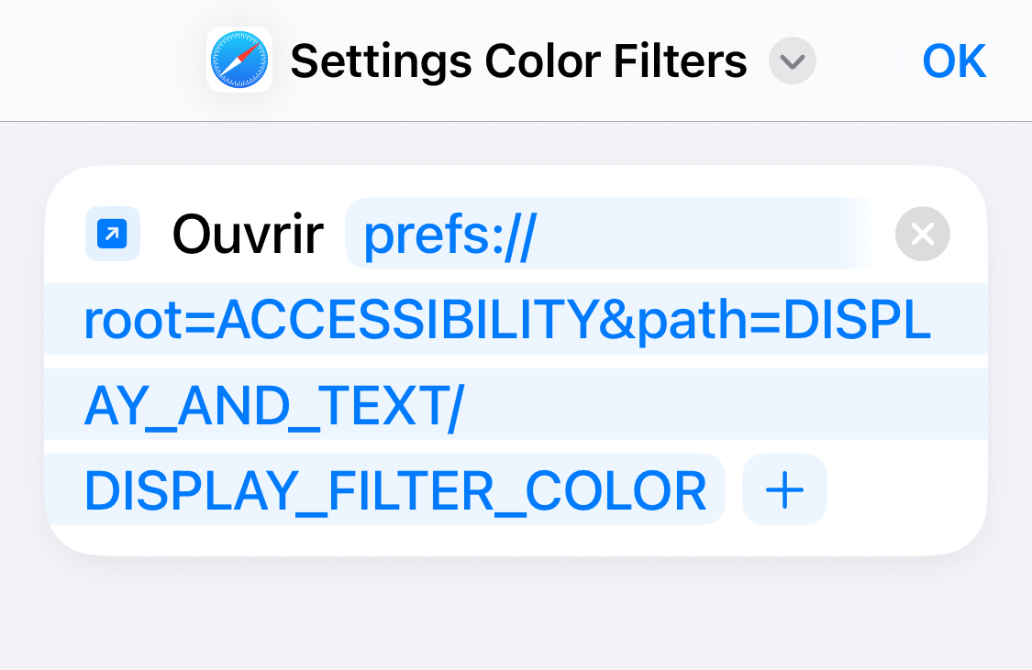
Task: Select the "Ouvrir" action label
Action: (x=248, y=235)
